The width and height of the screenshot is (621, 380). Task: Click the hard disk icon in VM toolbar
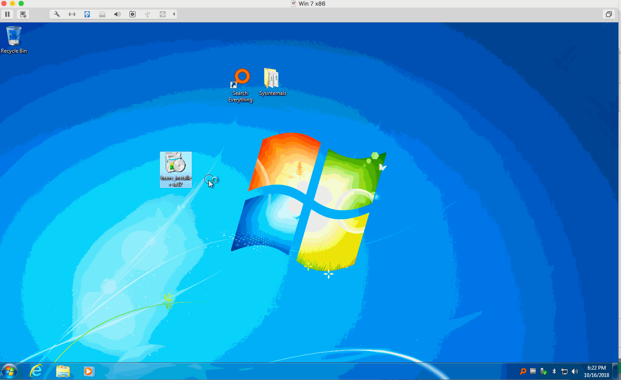tap(87, 14)
